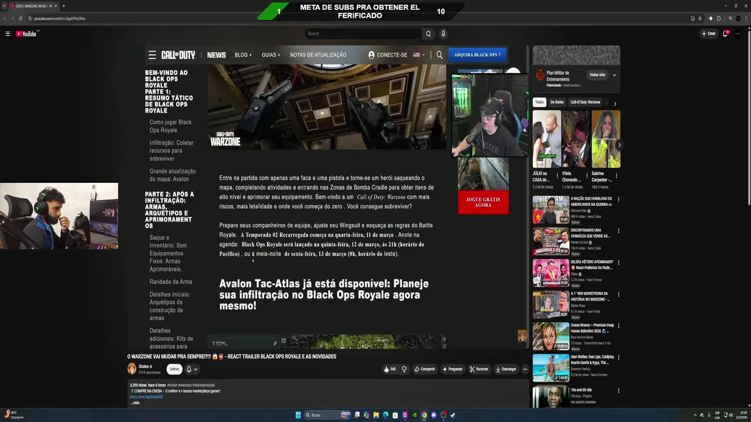Click the Descargar download button
The image size is (751, 422).
tap(506, 369)
